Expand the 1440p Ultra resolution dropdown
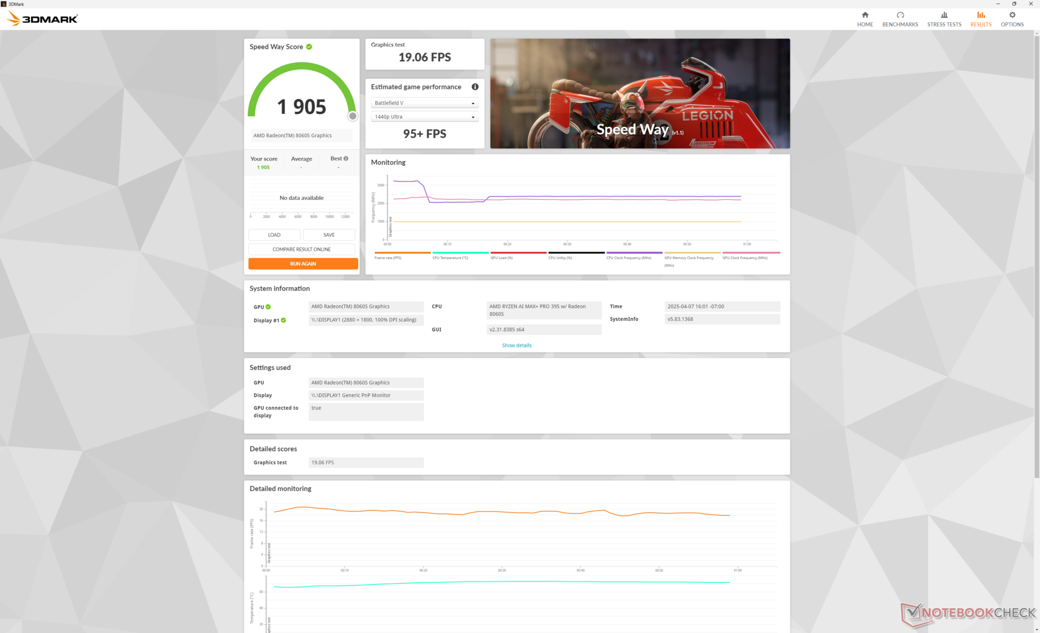 click(x=424, y=117)
